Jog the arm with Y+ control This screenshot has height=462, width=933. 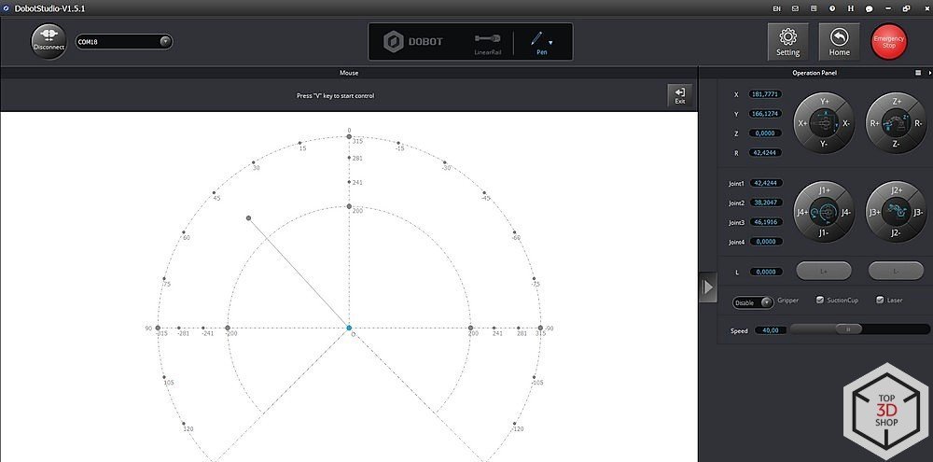[x=824, y=101]
